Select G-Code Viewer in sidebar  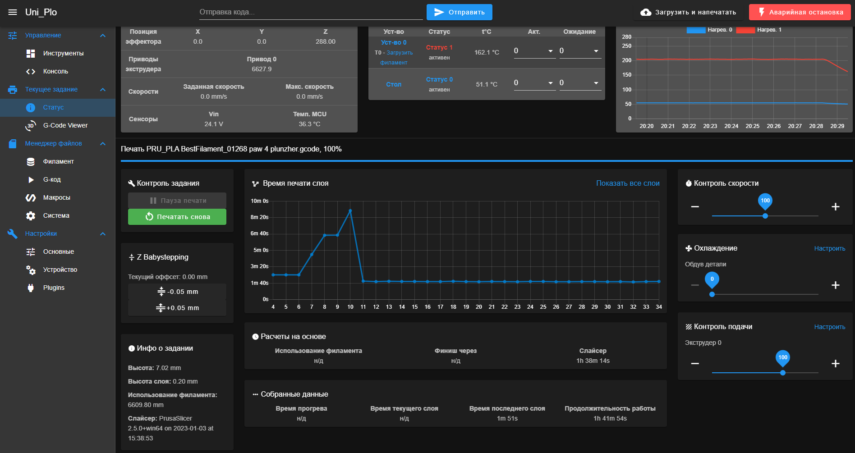[58, 125]
